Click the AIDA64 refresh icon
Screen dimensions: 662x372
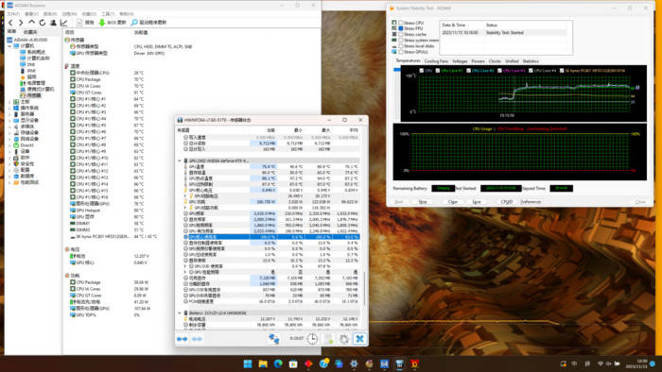point(43,23)
